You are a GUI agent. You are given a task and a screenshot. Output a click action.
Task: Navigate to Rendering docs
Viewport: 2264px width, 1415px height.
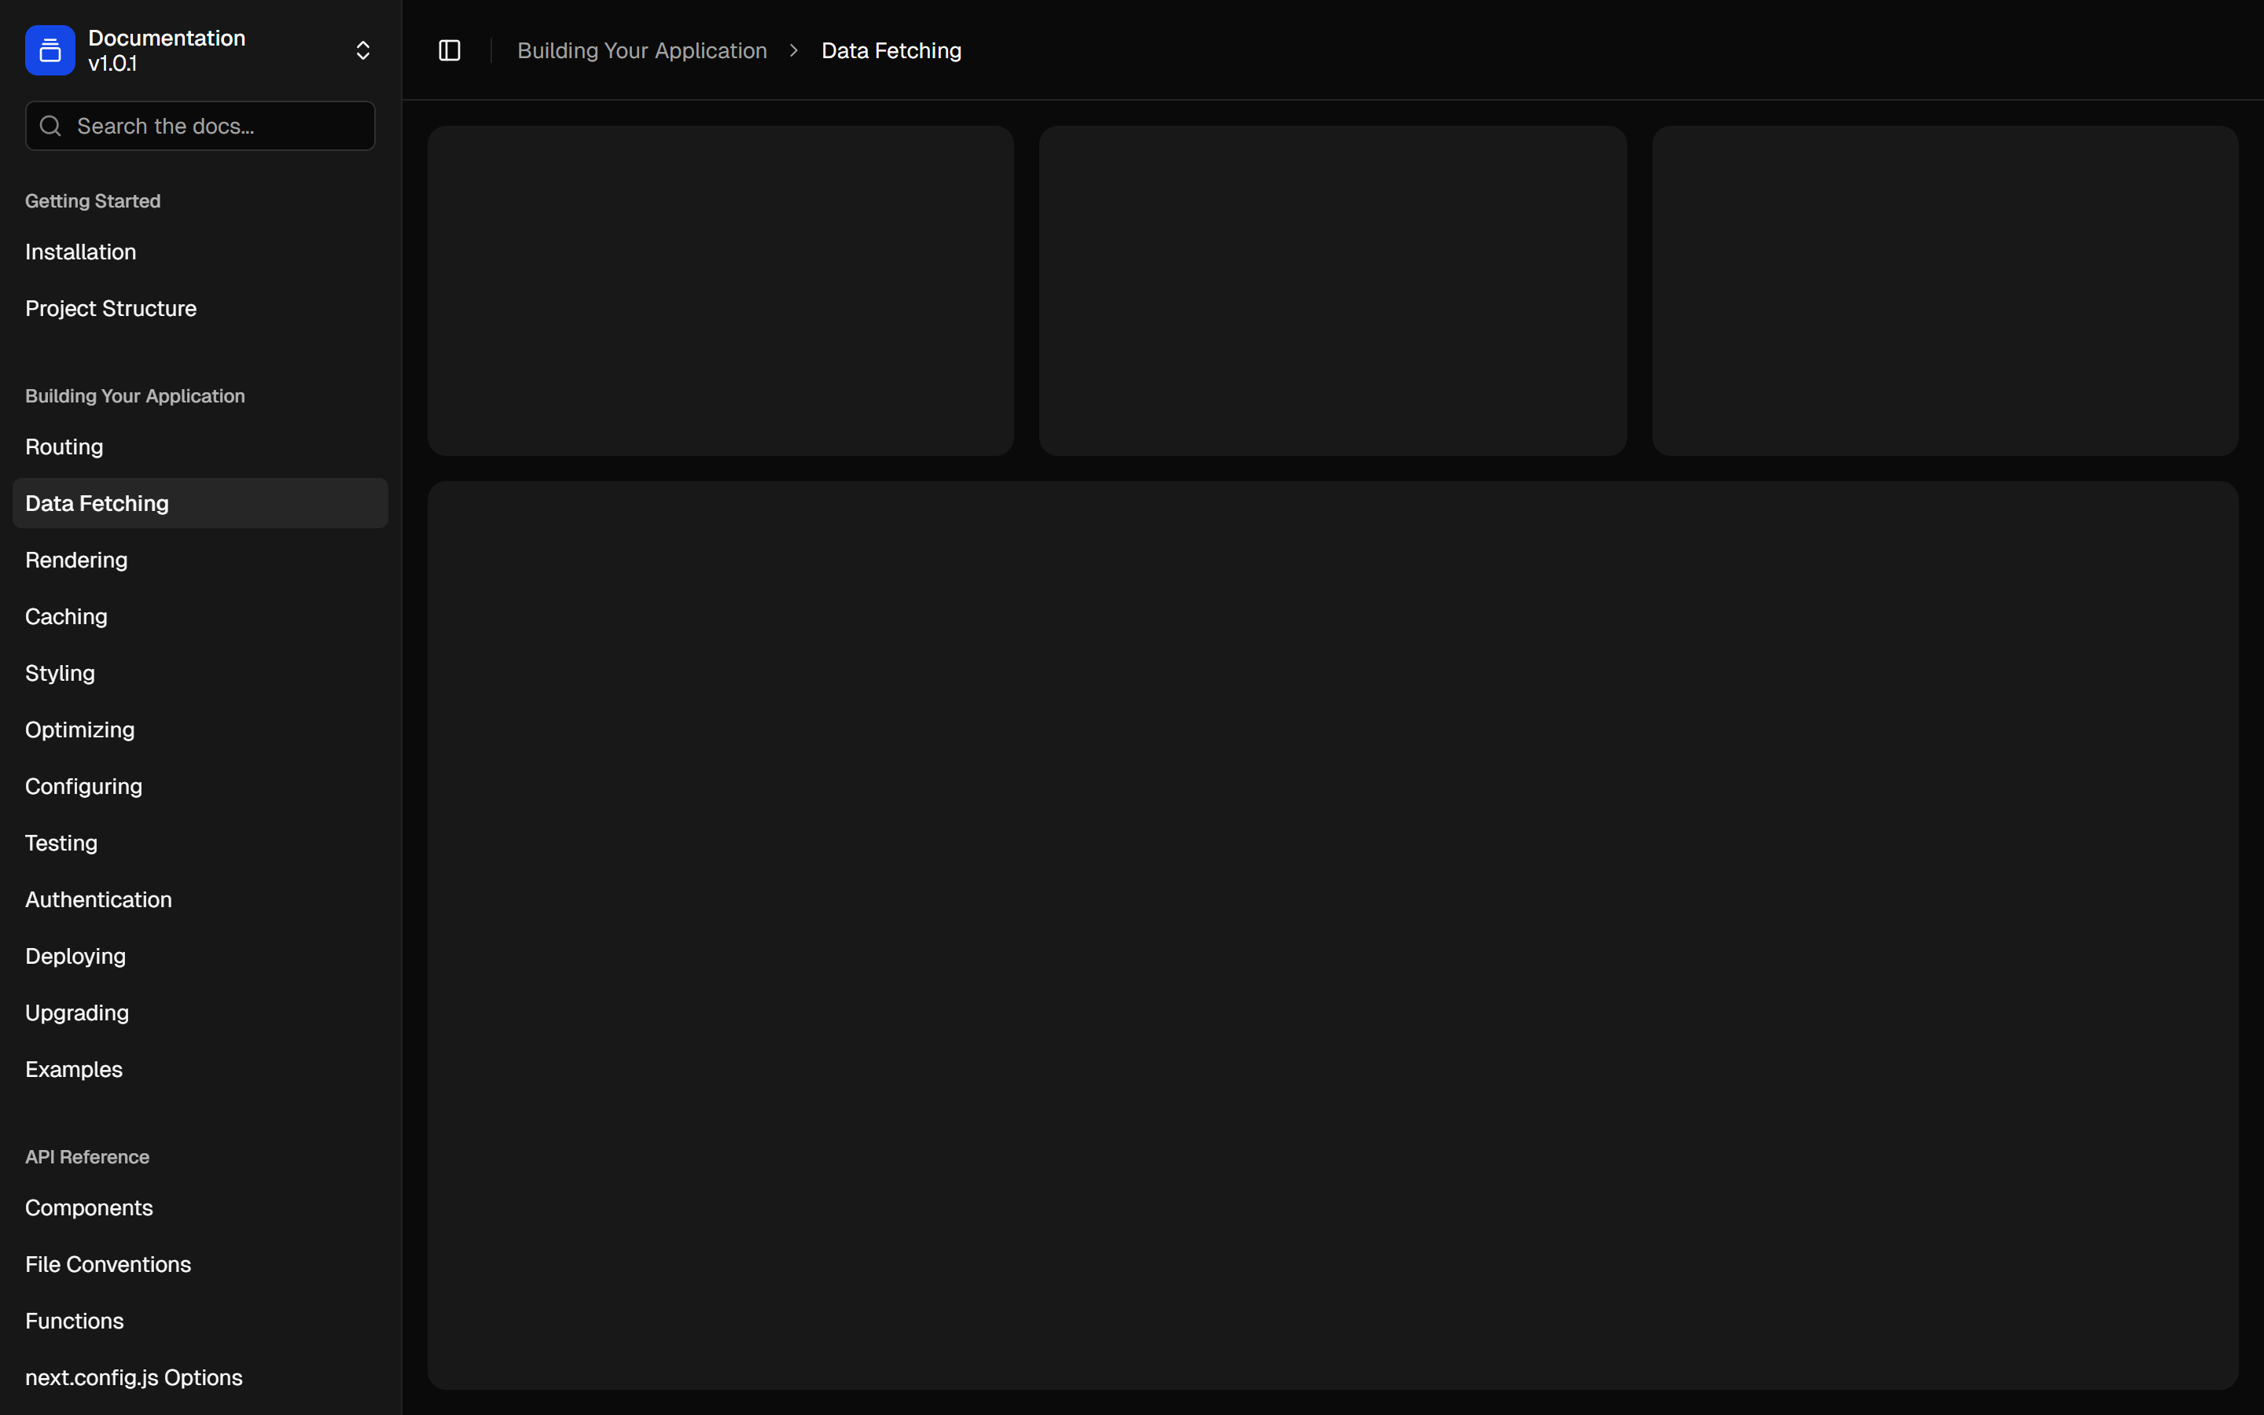75,560
